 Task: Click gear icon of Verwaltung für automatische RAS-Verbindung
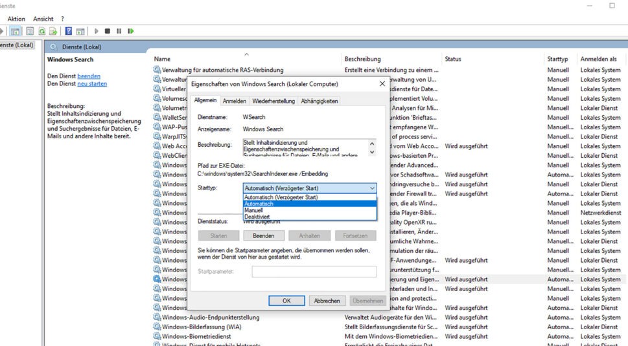[x=157, y=69]
